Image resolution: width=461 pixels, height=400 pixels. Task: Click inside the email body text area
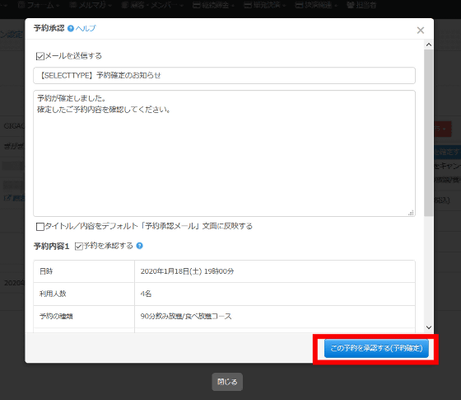coord(224,153)
